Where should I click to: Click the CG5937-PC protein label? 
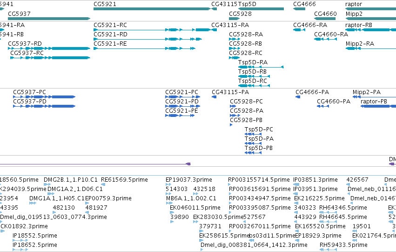tap(29, 92)
